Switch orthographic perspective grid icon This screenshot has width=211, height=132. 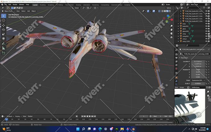click(x=171, y=37)
